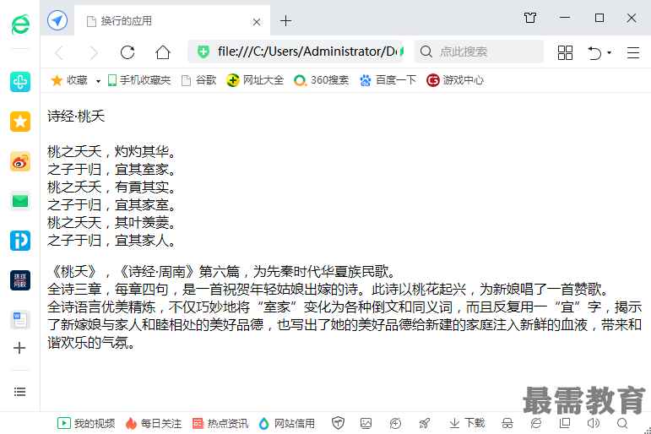Click the window split status icon
Image resolution: width=651 pixels, height=434 pixels.
pos(565,423)
